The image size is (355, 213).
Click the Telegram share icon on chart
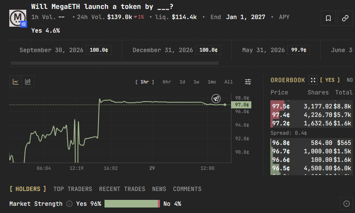(216, 99)
